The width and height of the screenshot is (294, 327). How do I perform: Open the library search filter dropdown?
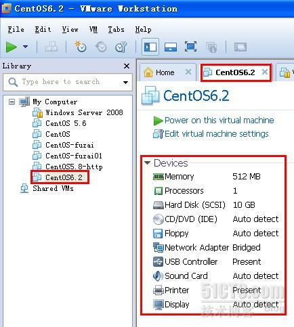[125, 83]
